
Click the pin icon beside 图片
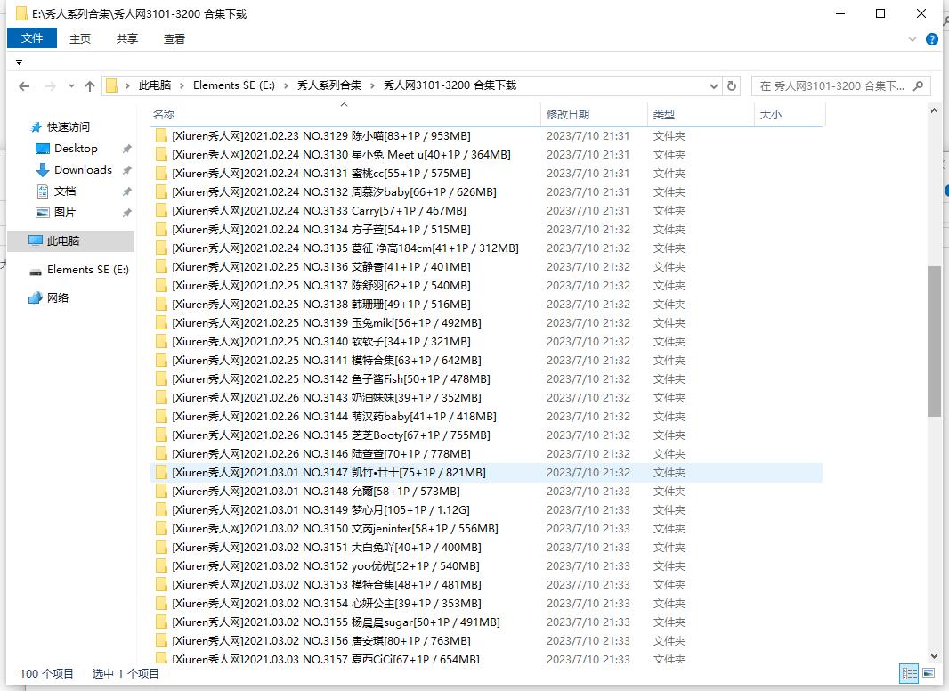click(126, 213)
